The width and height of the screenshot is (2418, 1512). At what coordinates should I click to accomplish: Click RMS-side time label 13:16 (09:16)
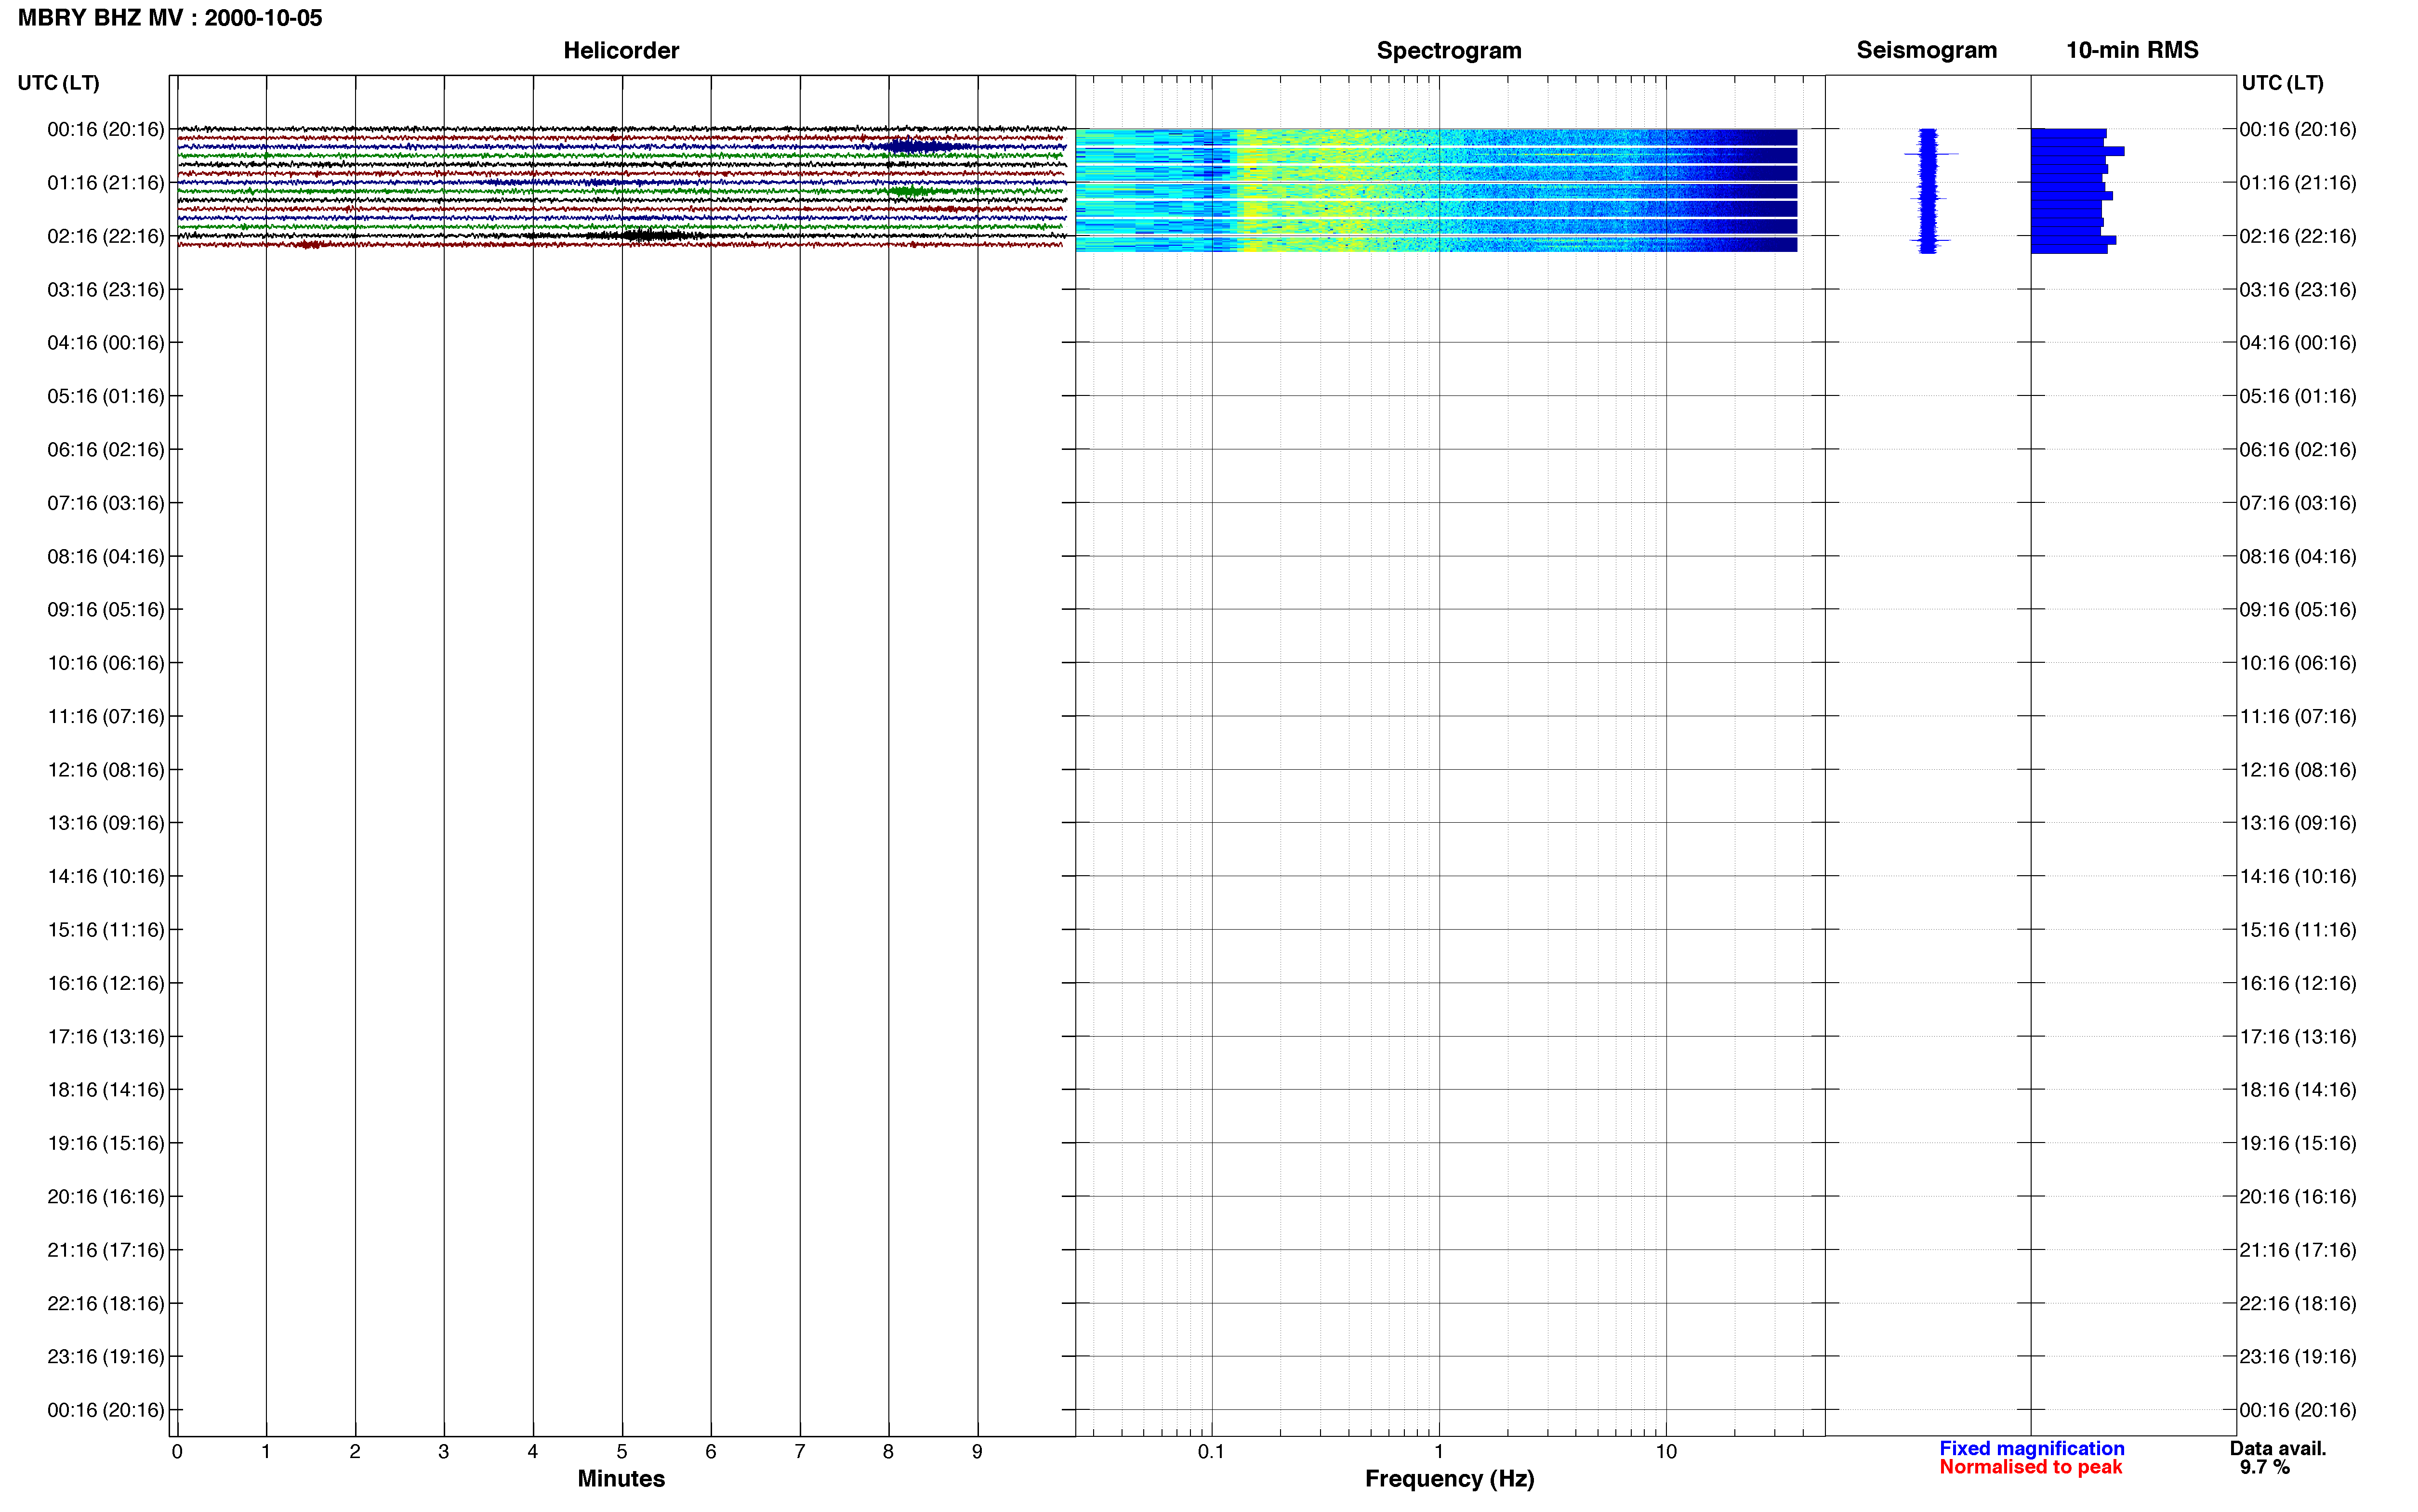[x=2298, y=823]
